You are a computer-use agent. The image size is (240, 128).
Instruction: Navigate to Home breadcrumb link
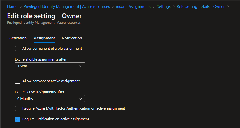tap(12, 6)
